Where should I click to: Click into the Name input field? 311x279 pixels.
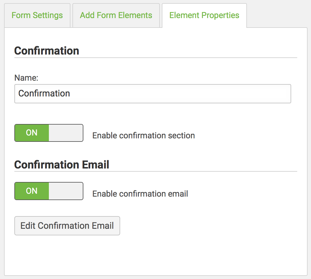[153, 94]
